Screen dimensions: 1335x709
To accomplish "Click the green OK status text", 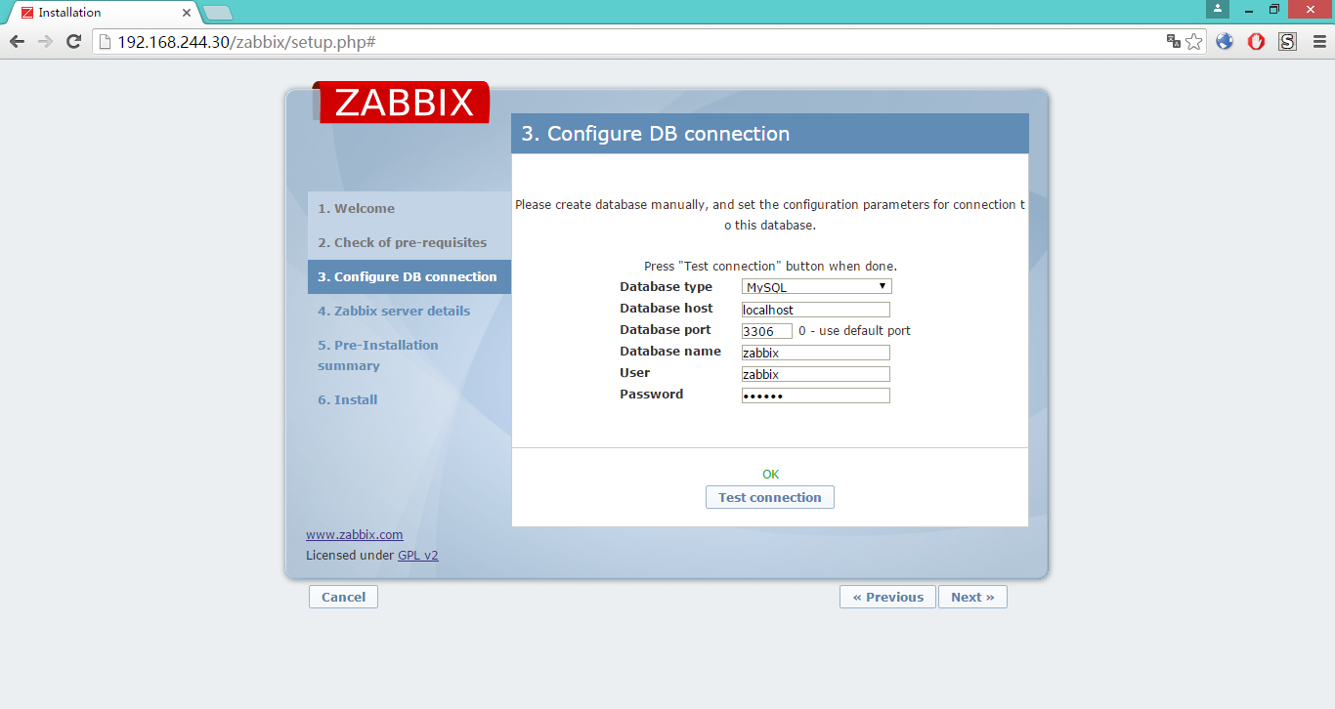I will [771, 475].
